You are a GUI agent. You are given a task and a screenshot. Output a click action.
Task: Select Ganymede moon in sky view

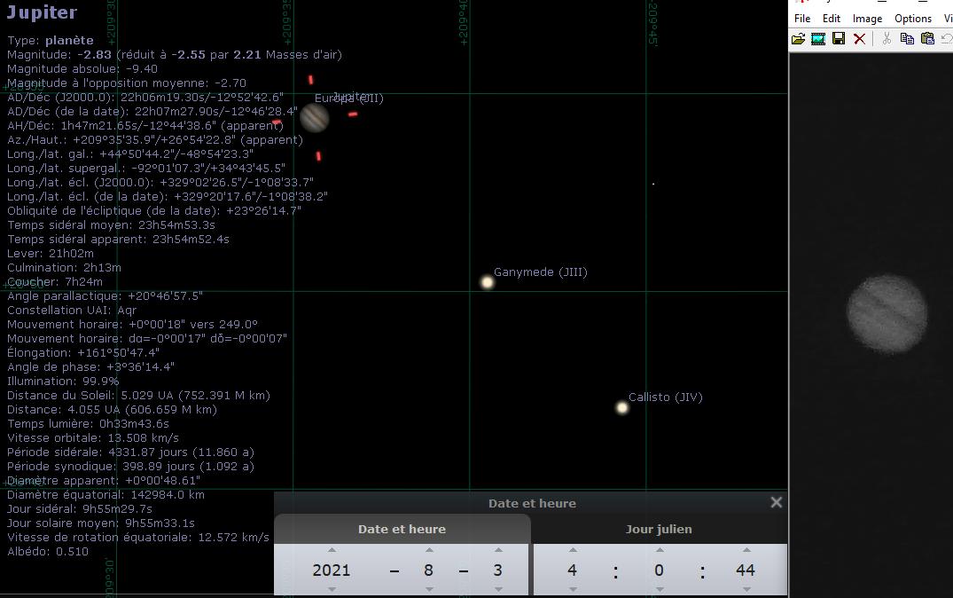pyautogui.click(x=487, y=282)
